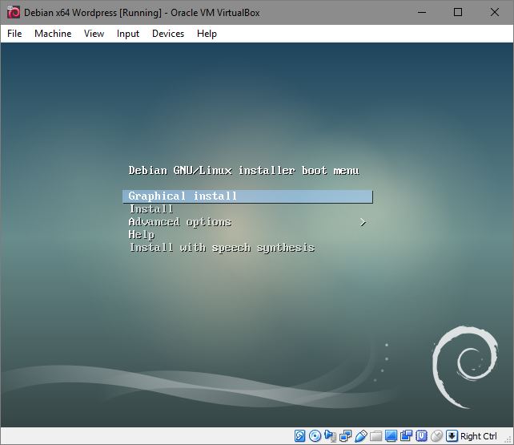The height and width of the screenshot is (445, 514).
Task: Click the video capture indicator icon
Action: click(x=406, y=436)
